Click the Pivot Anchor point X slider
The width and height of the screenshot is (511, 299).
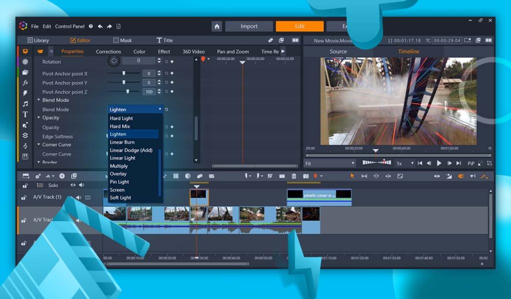click(124, 73)
